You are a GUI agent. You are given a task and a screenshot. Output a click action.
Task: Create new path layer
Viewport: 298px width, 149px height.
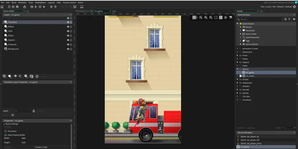(x=20, y=76)
